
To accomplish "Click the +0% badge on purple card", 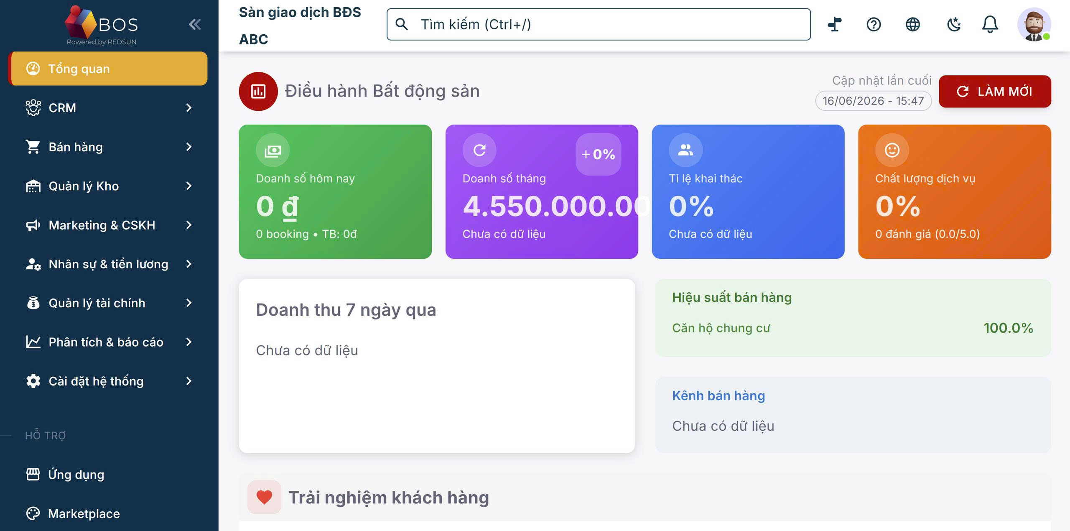I will pos(598,154).
